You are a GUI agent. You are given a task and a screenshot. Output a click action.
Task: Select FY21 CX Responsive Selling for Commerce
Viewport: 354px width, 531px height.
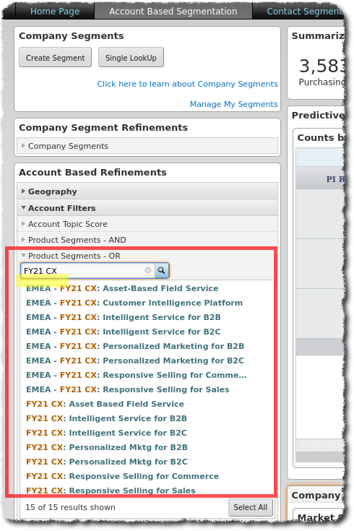point(122,476)
